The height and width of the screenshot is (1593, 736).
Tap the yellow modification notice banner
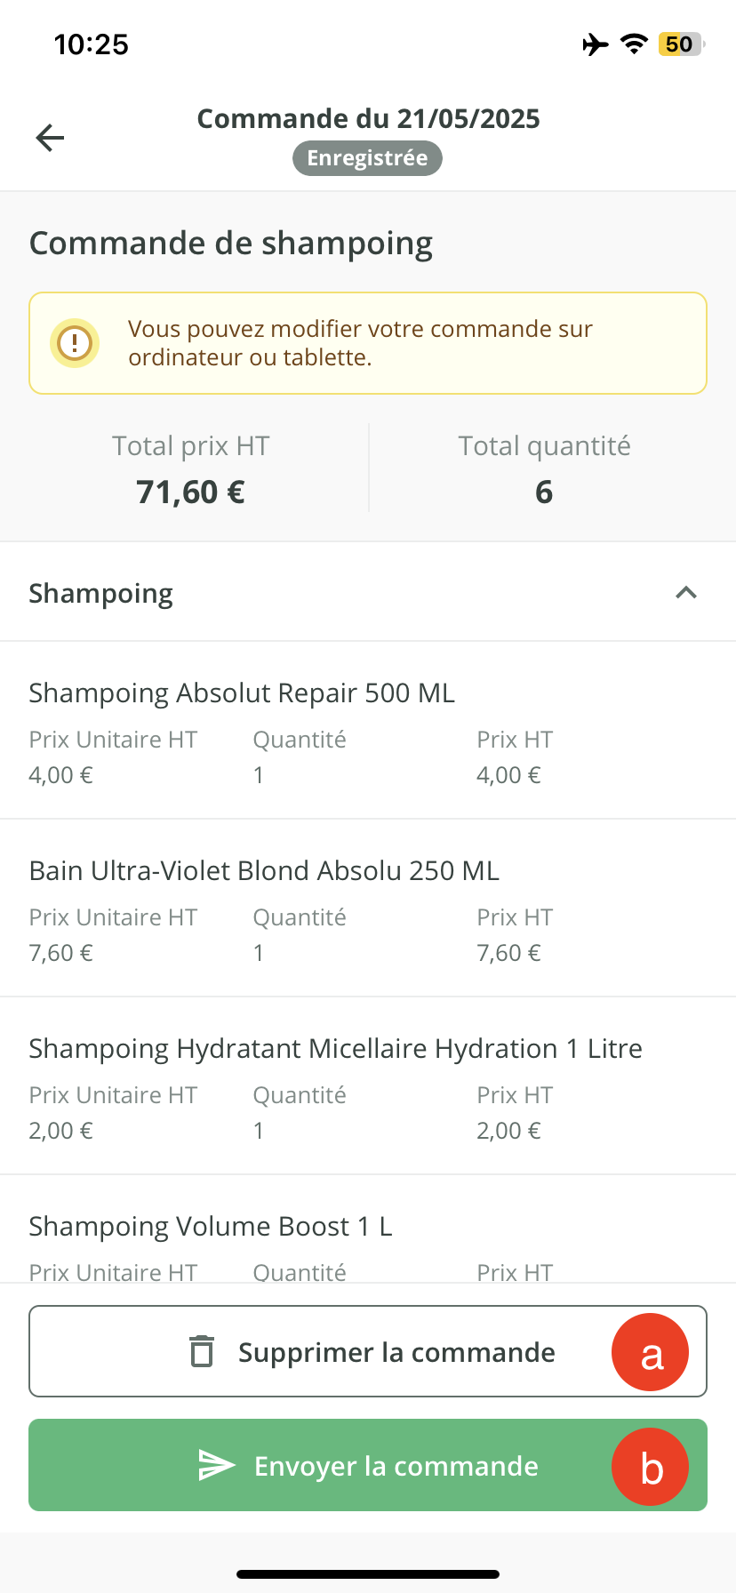(368, 343)
